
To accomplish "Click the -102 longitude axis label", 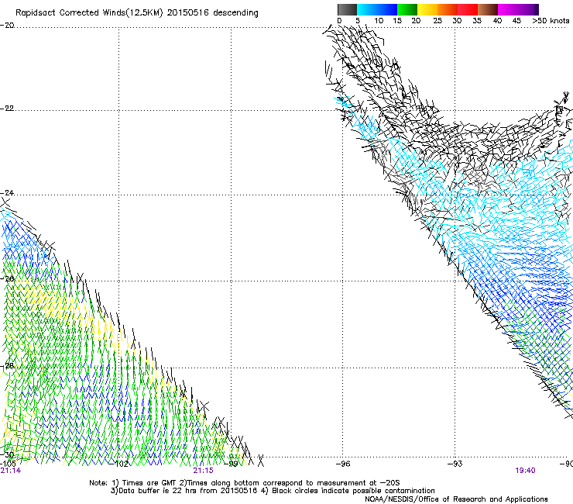I will [119, 464].
